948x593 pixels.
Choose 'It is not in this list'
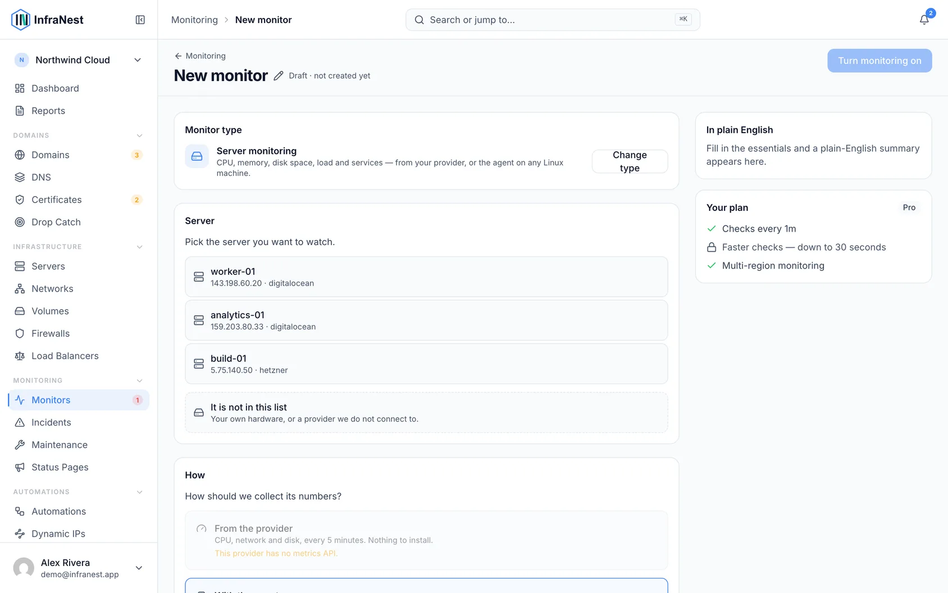(426, 413)
